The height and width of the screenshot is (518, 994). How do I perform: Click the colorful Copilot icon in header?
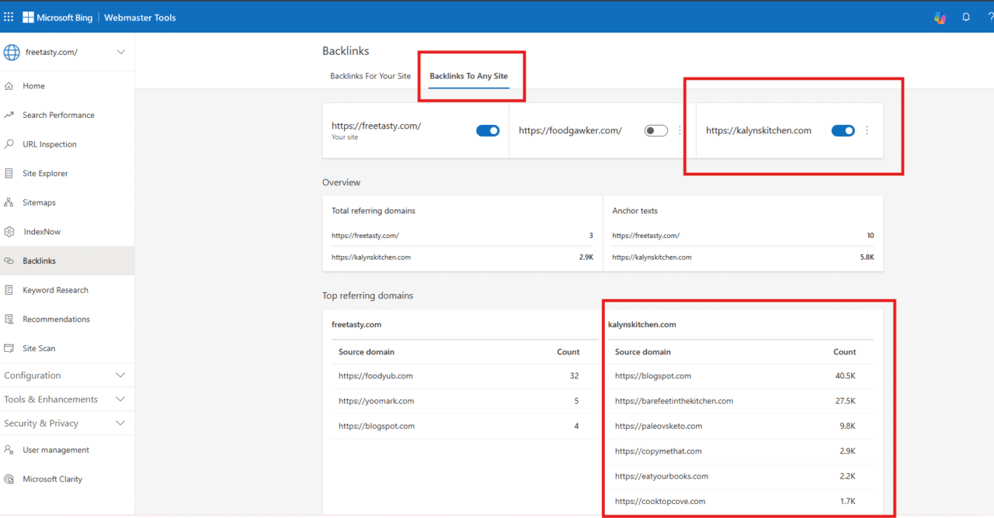point(940,17)
